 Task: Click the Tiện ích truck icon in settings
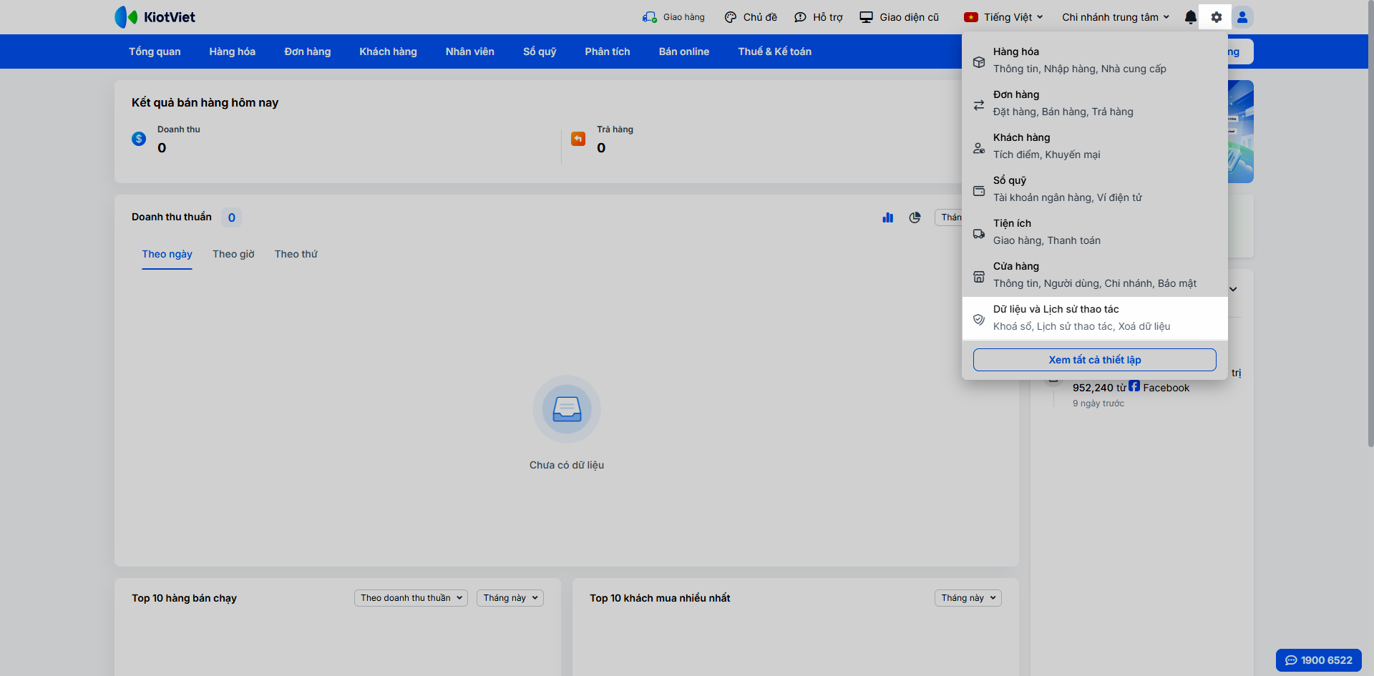click(979, 233)
